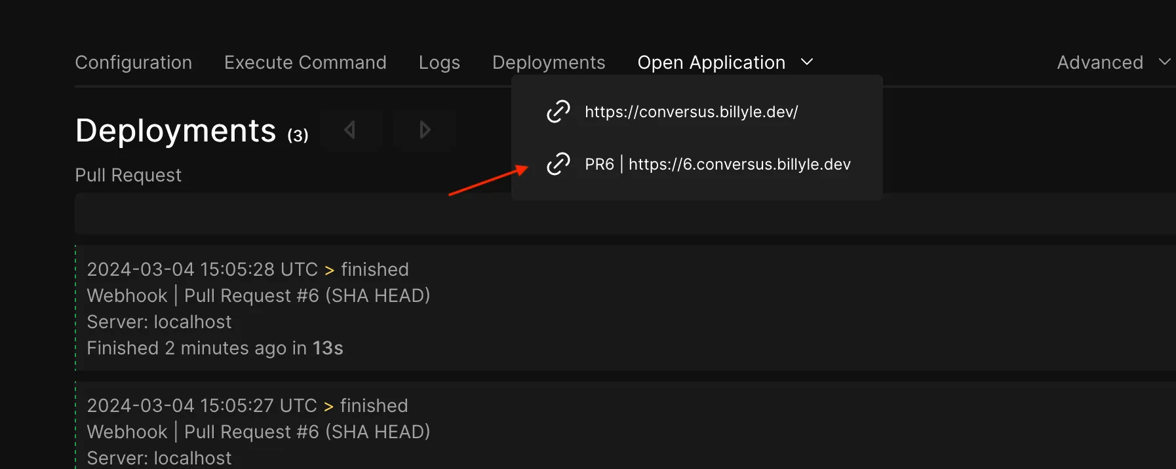
Task: Click the chevron next to Advanced
Action: click(x=1164, y=62)
